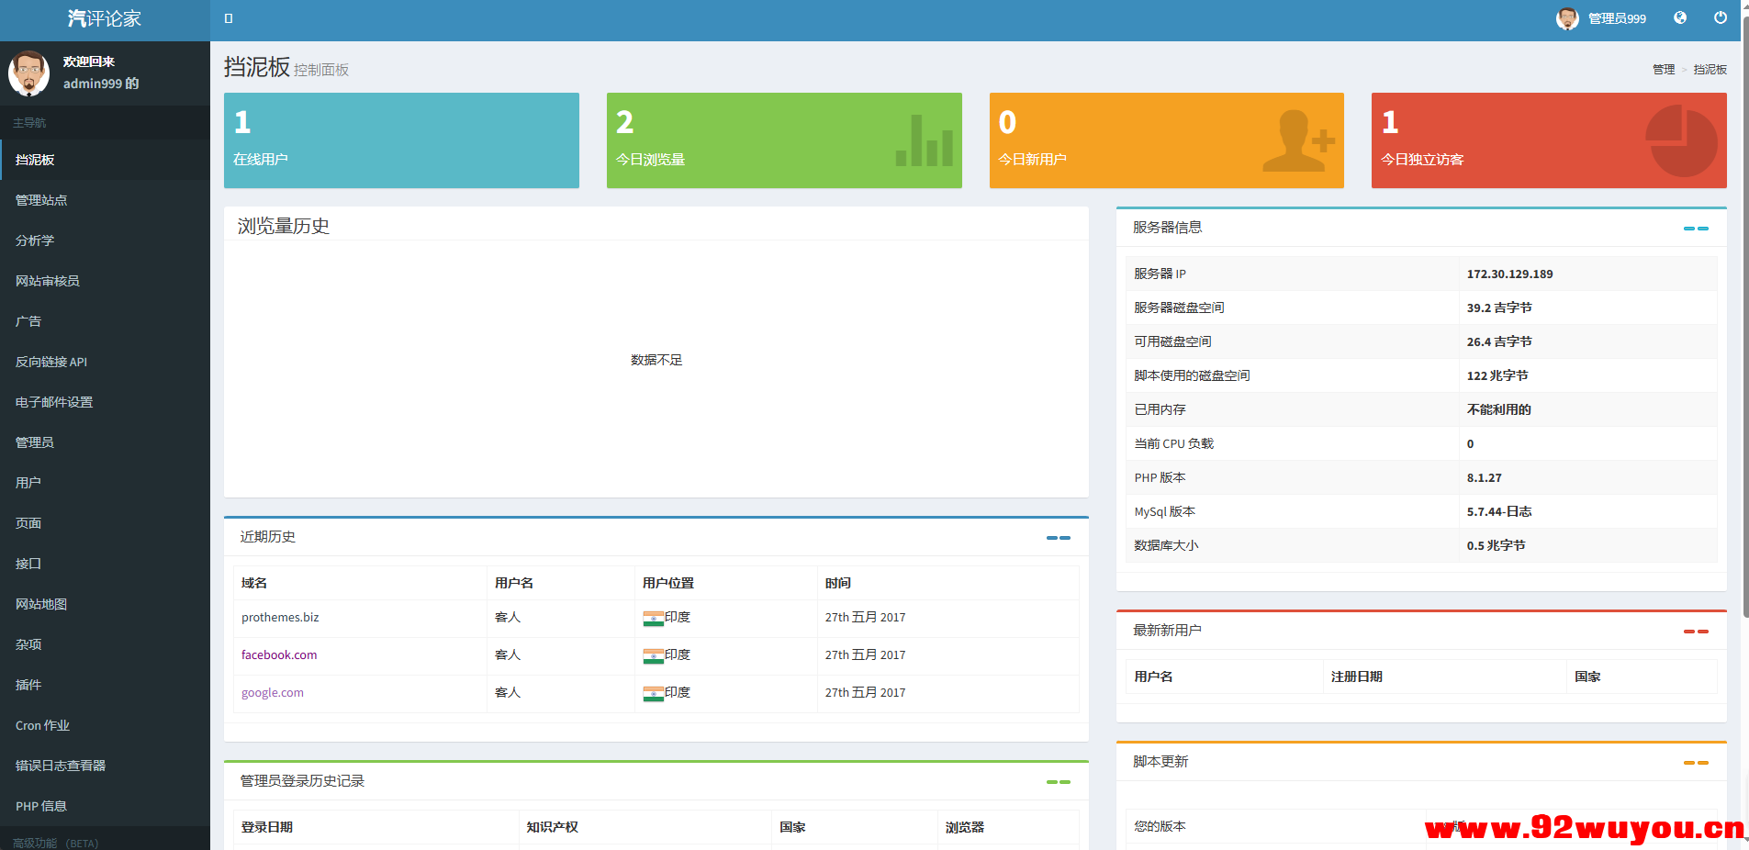The height and width of the screenshot is (850, 1749).
Task: Click the globe language icon
Action: tap(1680, 17)
